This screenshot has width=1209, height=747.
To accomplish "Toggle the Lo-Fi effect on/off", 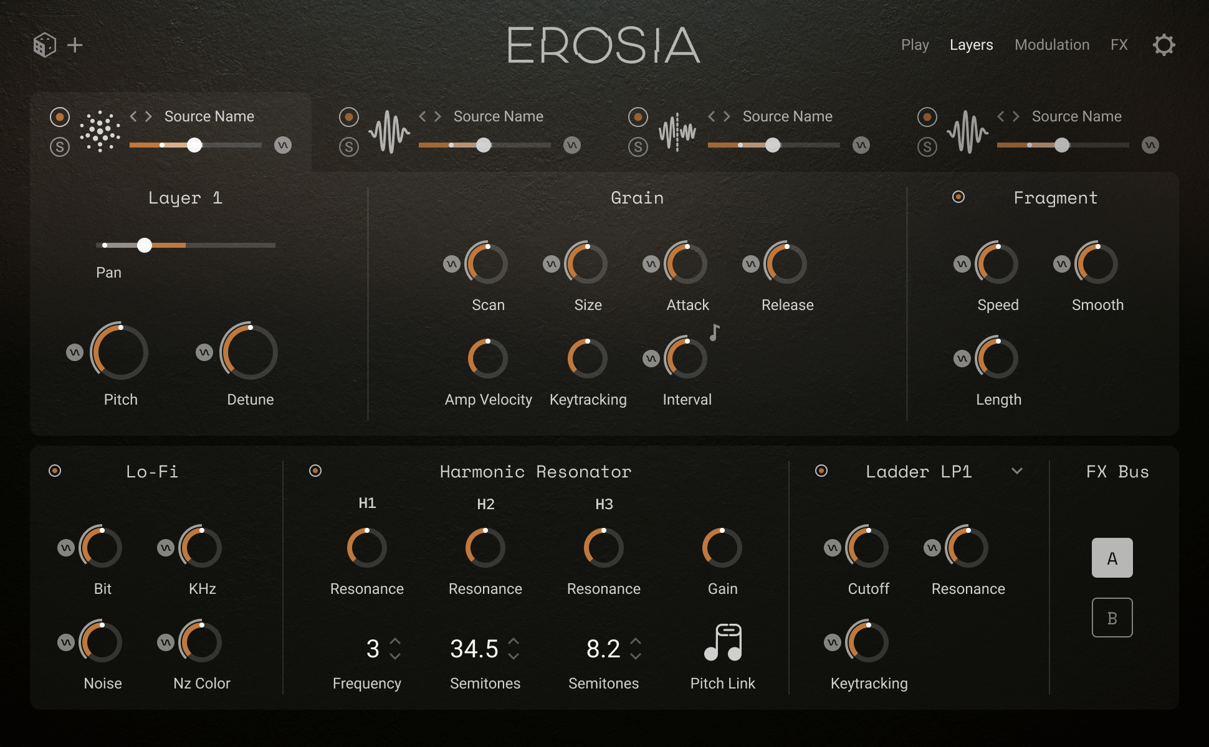I will coord(55,471).
